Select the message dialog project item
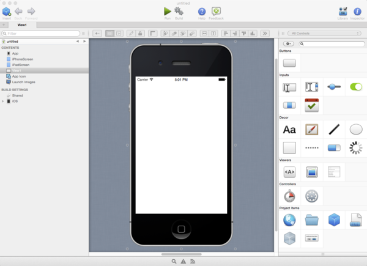Image resolution: width=367 pixels, height=266 pixels. tap(312, 238)
